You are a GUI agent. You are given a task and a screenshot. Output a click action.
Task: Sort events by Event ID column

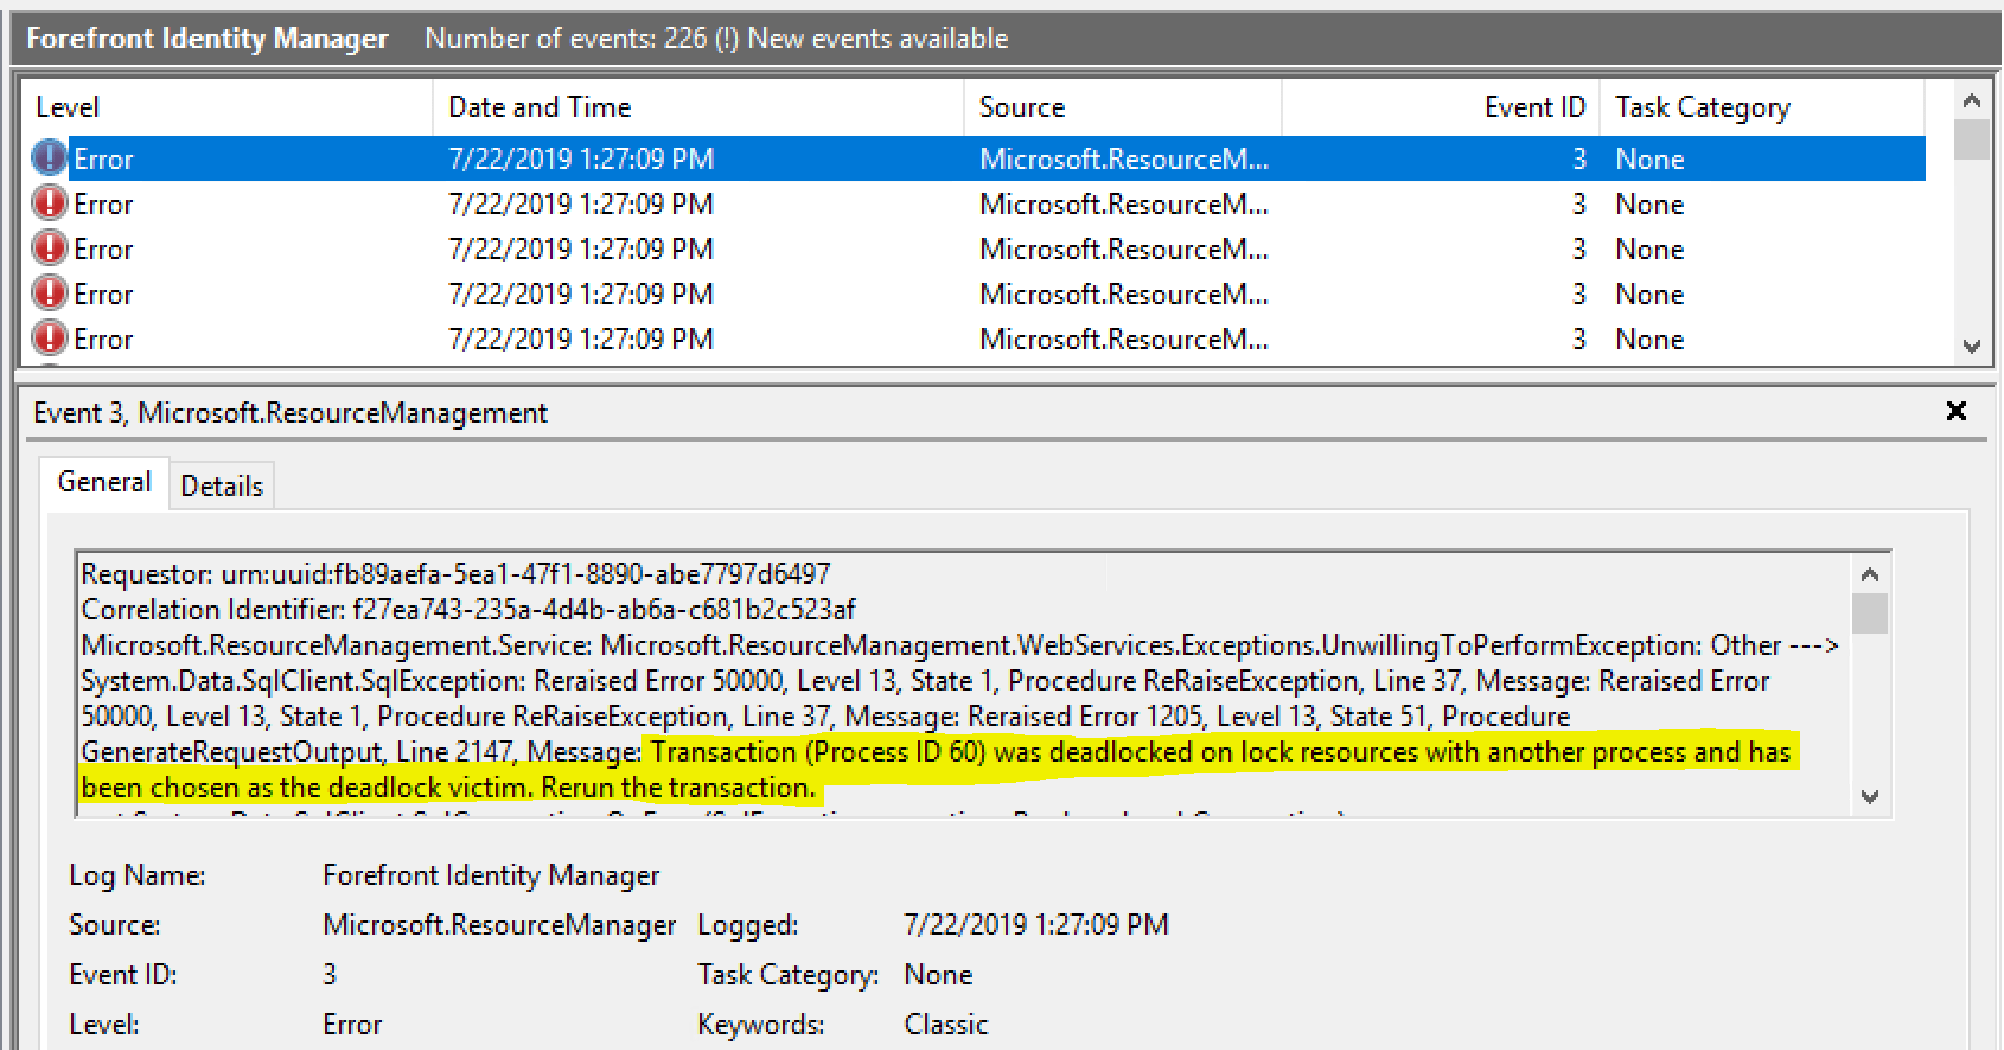coord(1534,107)
